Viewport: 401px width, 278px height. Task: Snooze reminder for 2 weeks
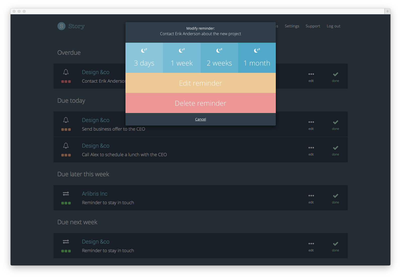(x=219, y=58)
